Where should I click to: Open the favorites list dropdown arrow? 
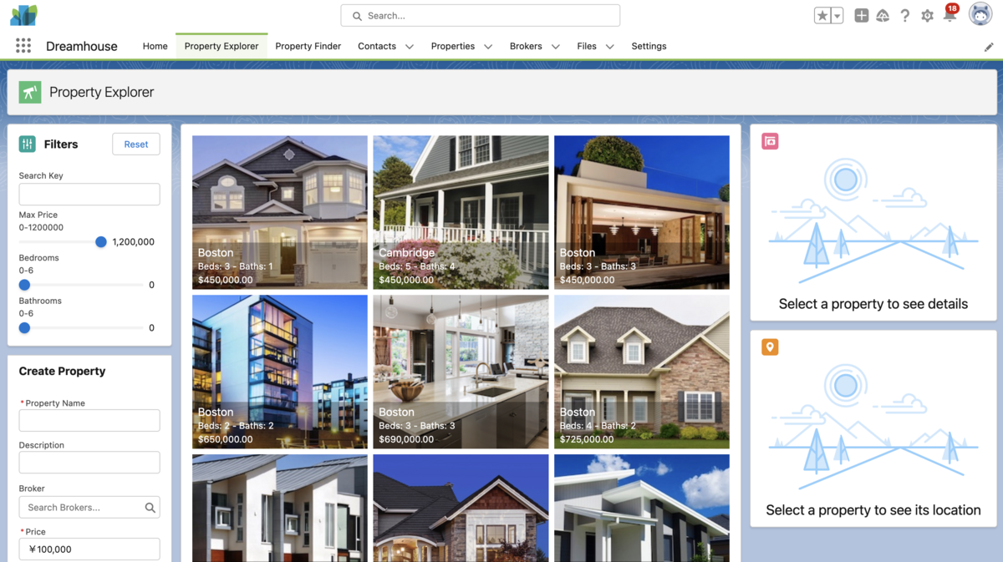click(837, 16)
